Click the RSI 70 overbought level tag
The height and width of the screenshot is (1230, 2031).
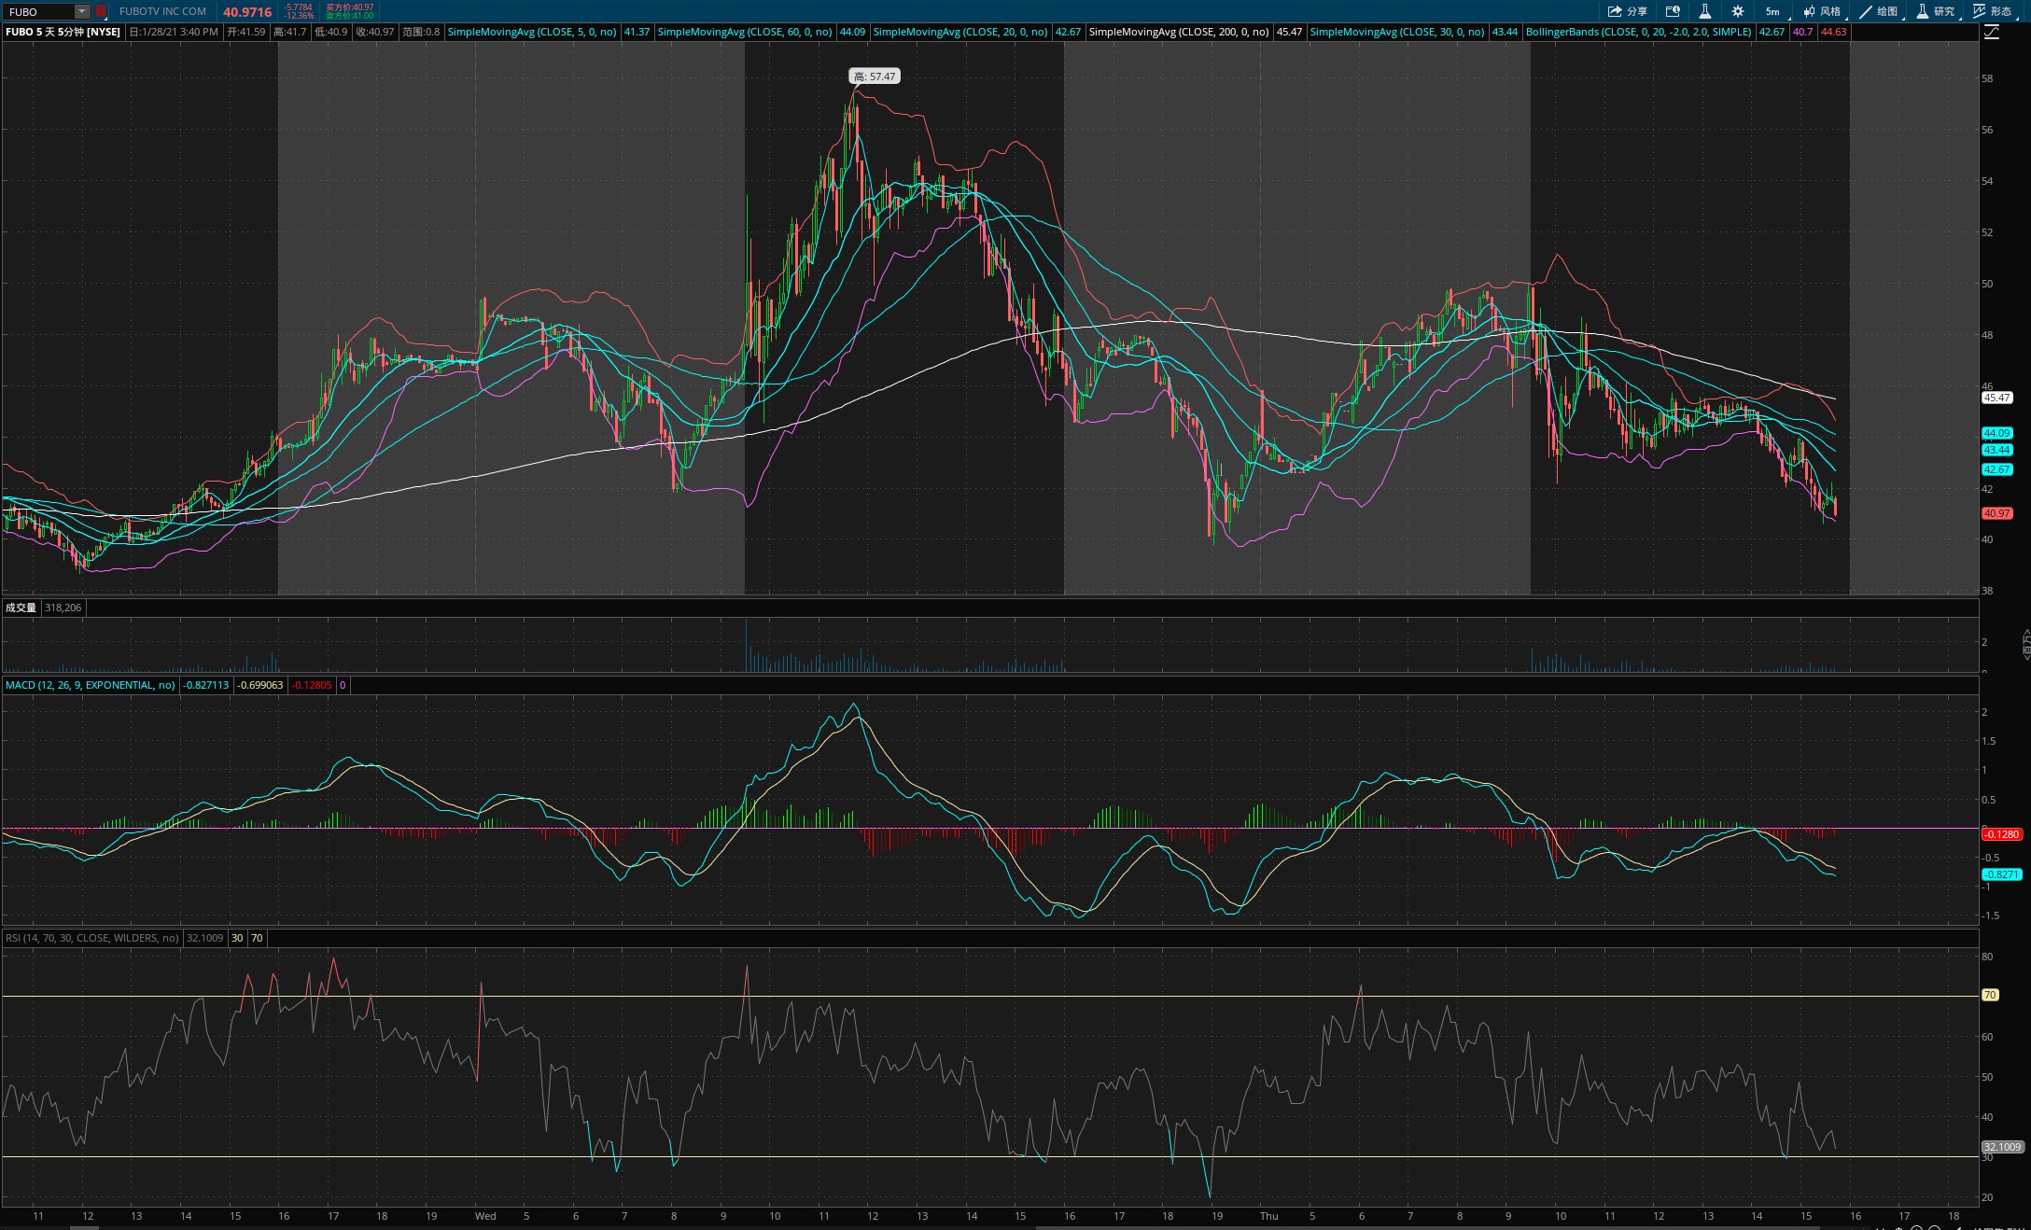[1990, 995]
